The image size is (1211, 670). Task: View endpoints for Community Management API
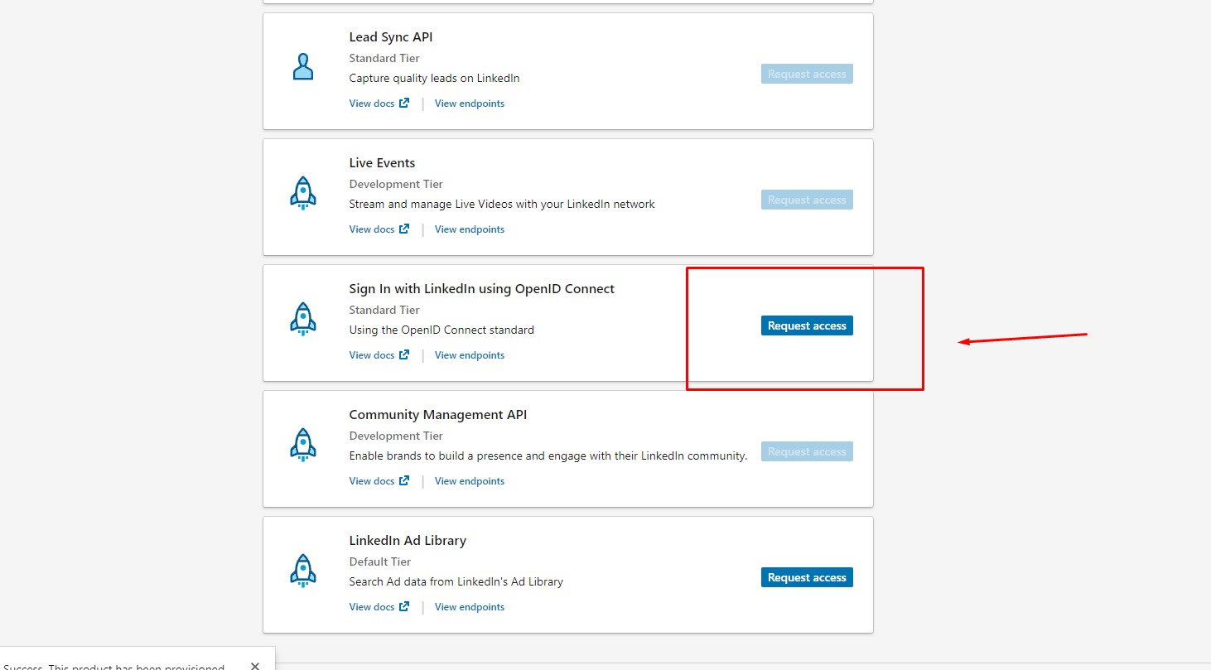tap(470, 481)
